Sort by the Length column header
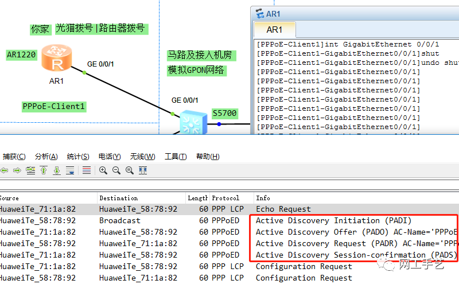Viewport: 459px width, 284px height. click(x=197, y=198)
